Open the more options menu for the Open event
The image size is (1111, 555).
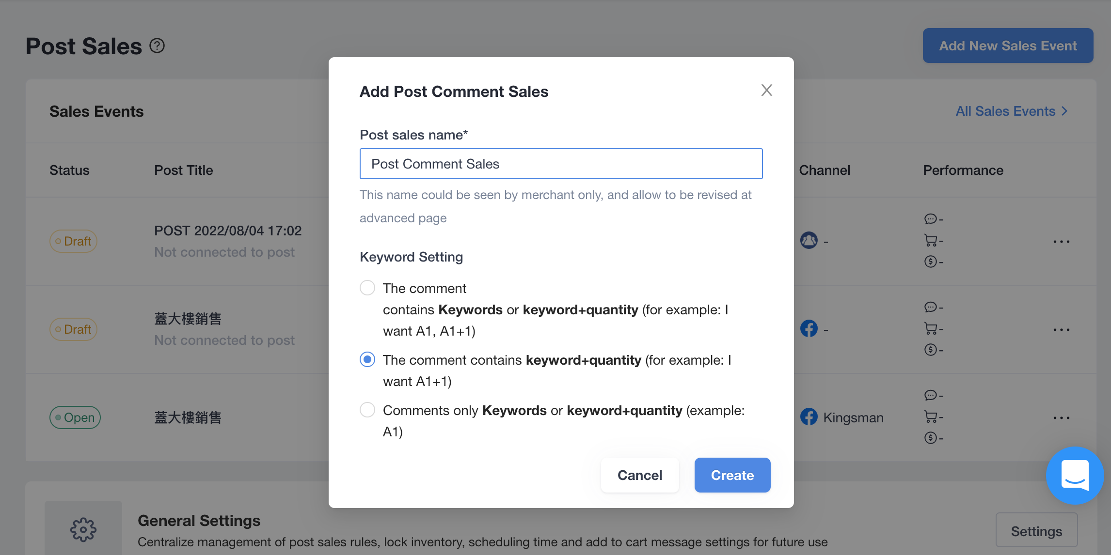(x=1061, y=417)
